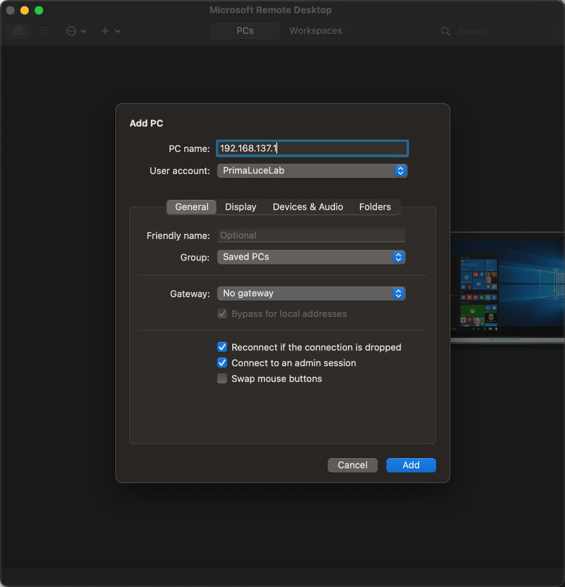This screenshot has width=565, height=587.
Task: Switch to the Display tab
Action: point(241,207)
